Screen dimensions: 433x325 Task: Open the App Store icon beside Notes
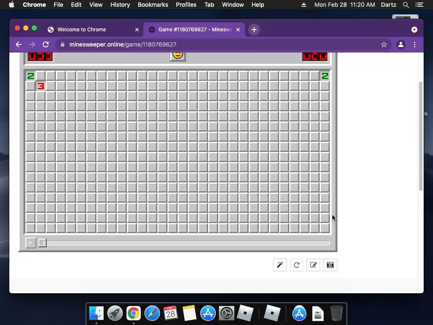pos(208,313)
